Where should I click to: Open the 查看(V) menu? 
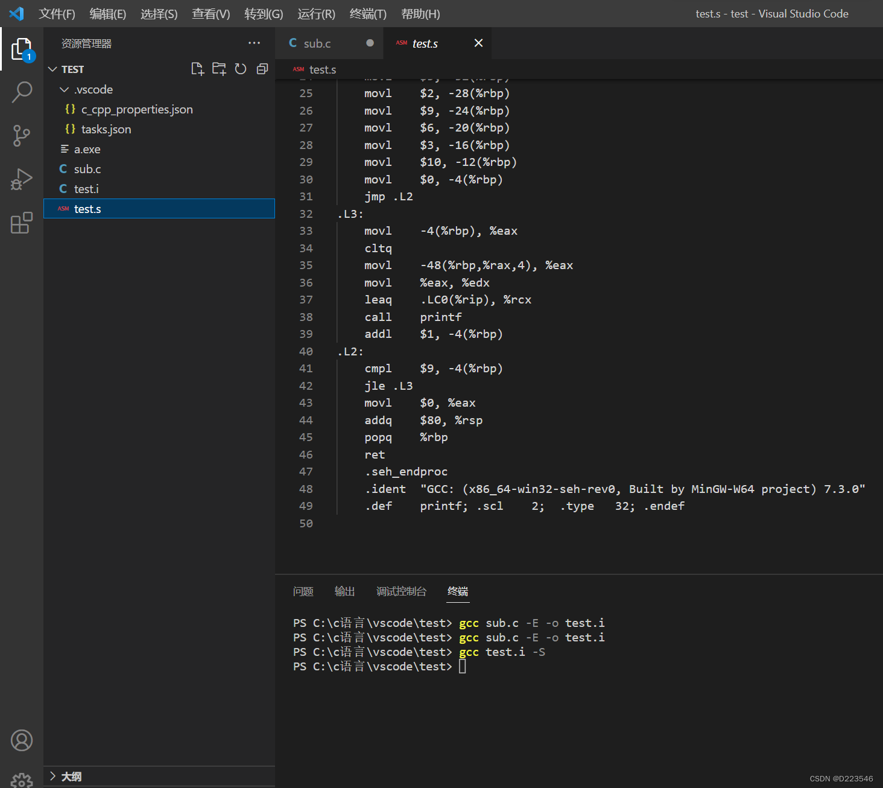coord(211,13)
